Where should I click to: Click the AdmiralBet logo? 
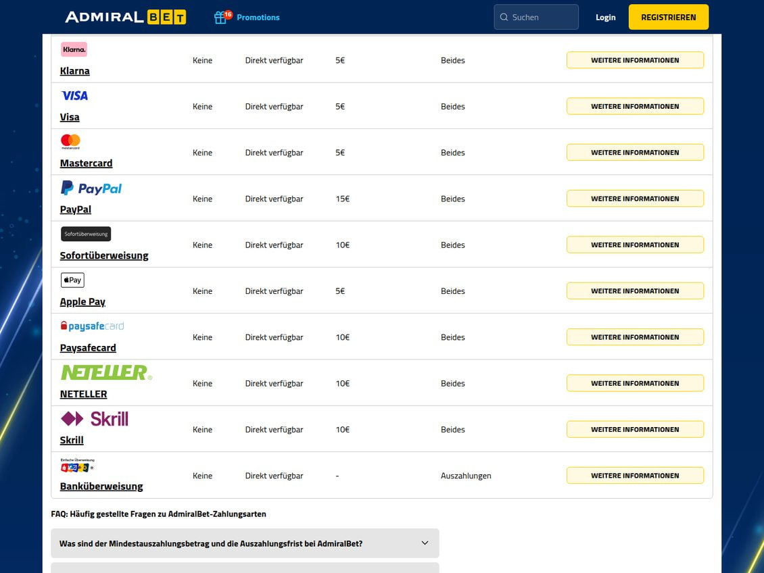[126, 17]
